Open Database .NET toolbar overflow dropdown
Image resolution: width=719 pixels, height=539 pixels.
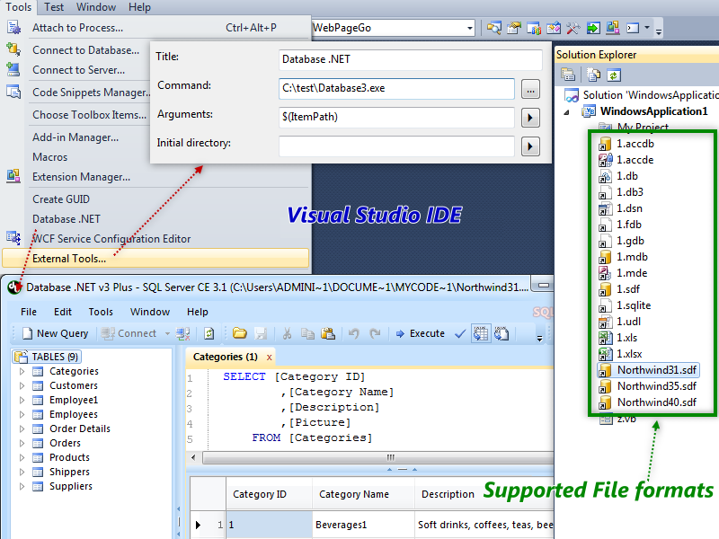point(540,339)
